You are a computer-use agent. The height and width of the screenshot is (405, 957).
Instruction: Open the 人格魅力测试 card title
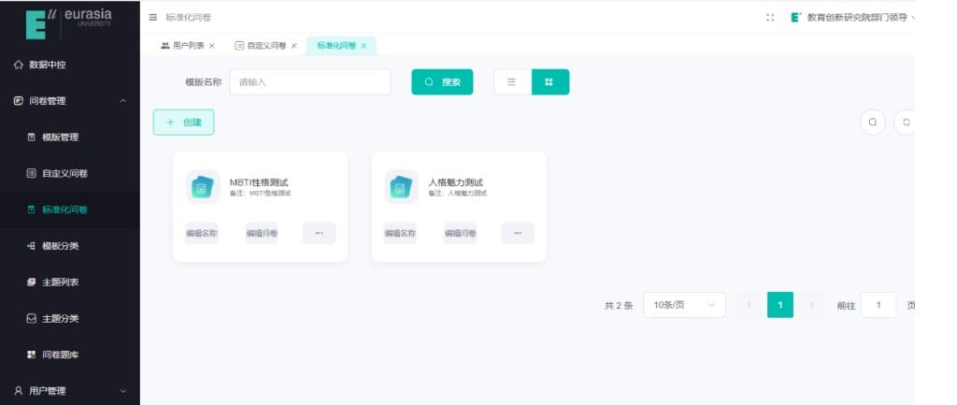[456, 182]
